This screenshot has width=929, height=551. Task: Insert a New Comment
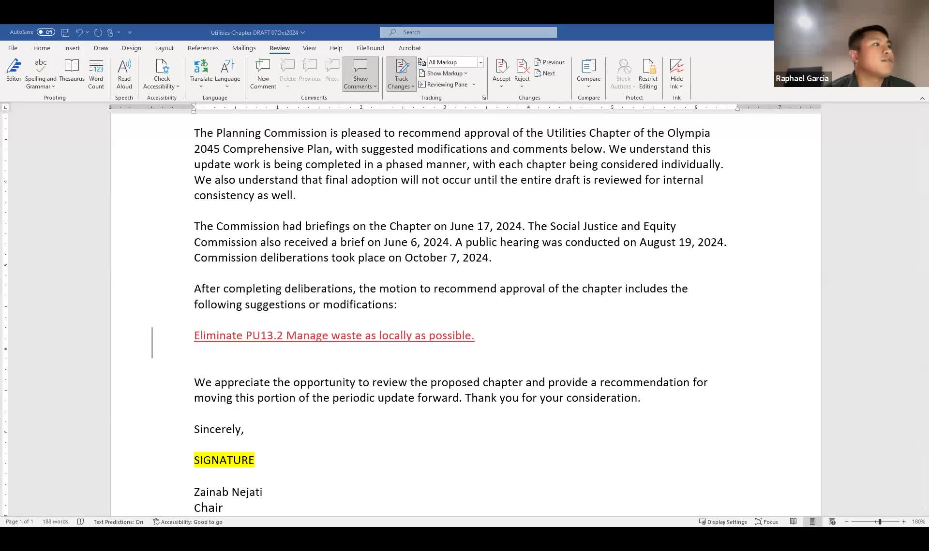[263, 70]
